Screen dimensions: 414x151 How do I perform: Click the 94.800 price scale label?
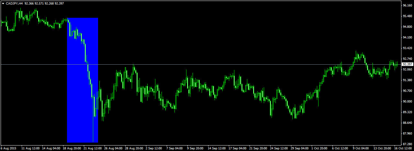(407, 27)
